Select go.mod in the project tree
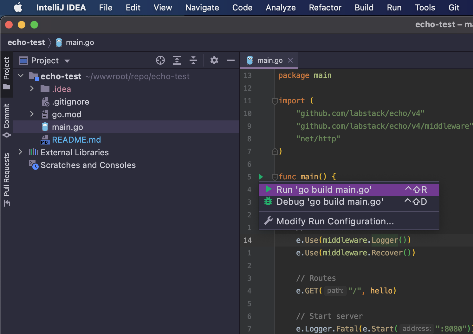 click(126, 114)
